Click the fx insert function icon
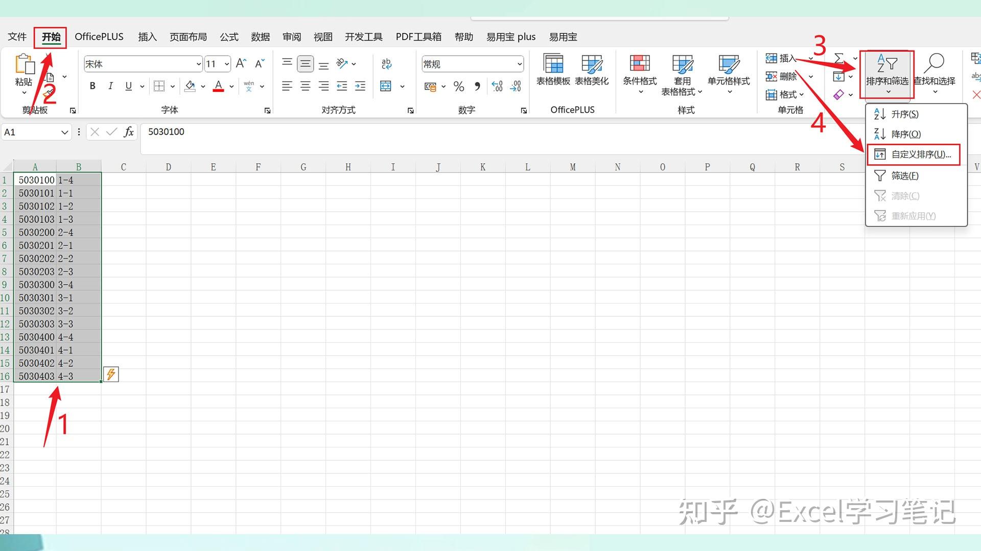This screenshot has width=981, height=551. pos(129,132)
